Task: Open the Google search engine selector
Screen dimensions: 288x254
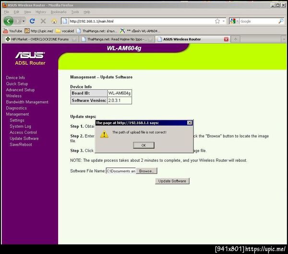Action: coord(234,21)
